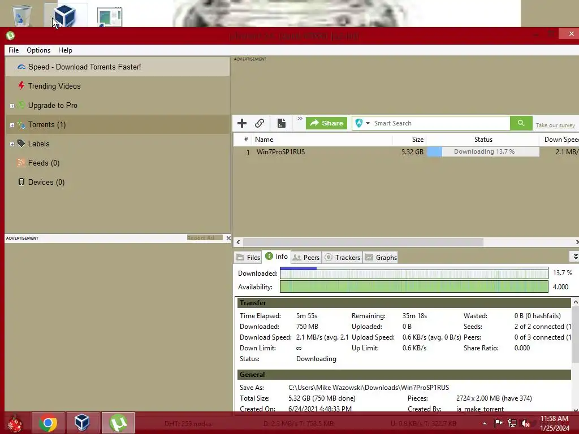Viewport: 579px width, 434px height.
Task: Click the muted volume tray icon
Action: [x=526, y=423]
